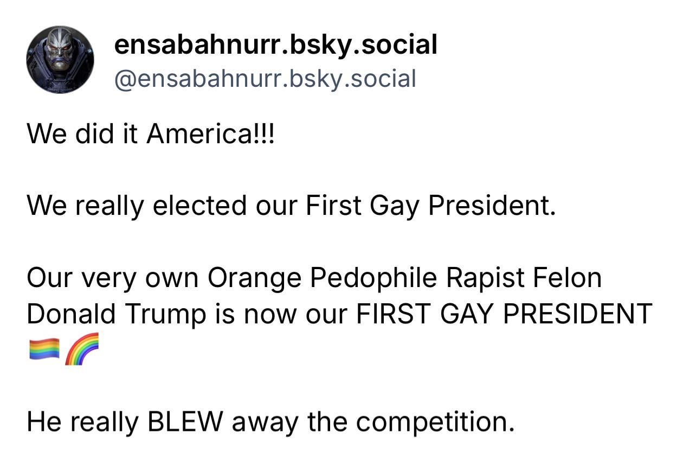Open the bold ensabahnurr.bsky.social display name

point(275,44)
